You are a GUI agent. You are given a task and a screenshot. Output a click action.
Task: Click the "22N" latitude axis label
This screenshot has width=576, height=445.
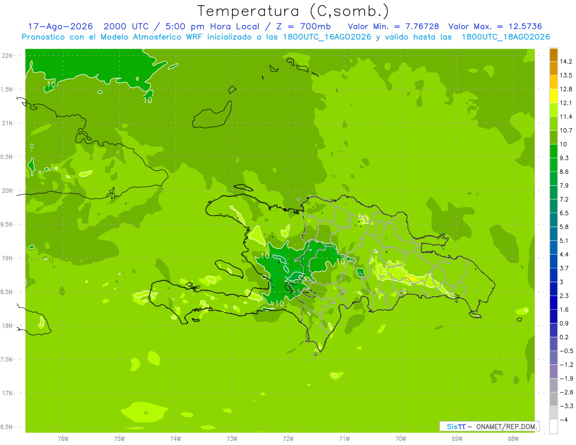(7, 56)
